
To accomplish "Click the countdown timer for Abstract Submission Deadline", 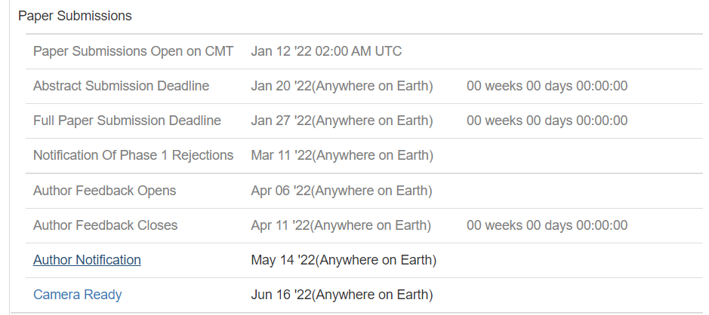I will pyautogui.click(x=547, y=86).
